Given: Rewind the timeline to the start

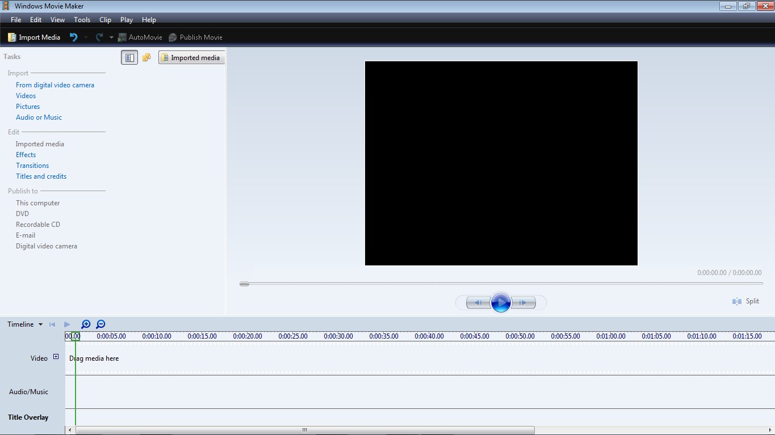Looking at the screenshot, I should point(52,324).
